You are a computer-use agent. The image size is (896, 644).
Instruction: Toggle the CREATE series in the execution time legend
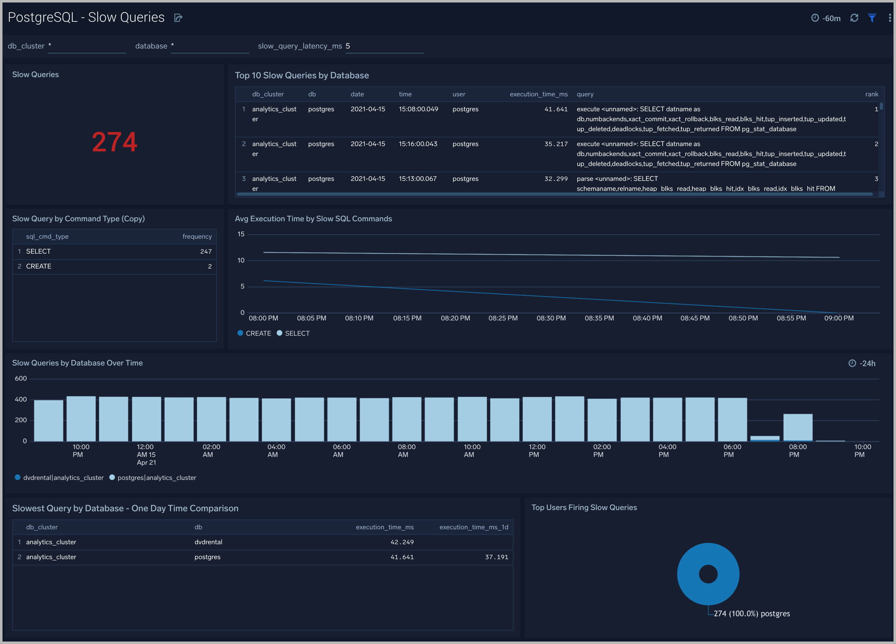pos(255,333)
